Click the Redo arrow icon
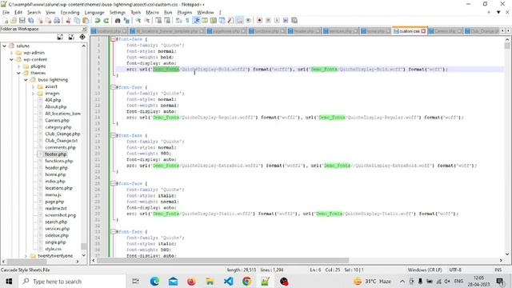The image size is (512, 288). tap(106, 21)
